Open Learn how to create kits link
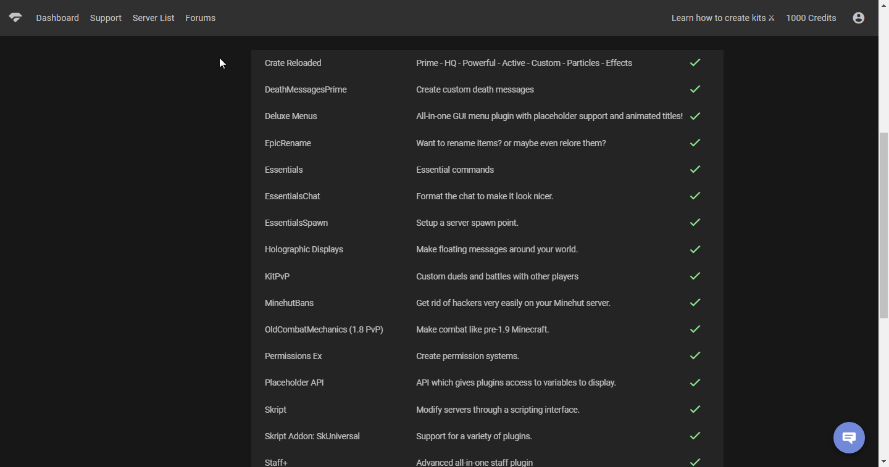 click(x=723, y=18)
